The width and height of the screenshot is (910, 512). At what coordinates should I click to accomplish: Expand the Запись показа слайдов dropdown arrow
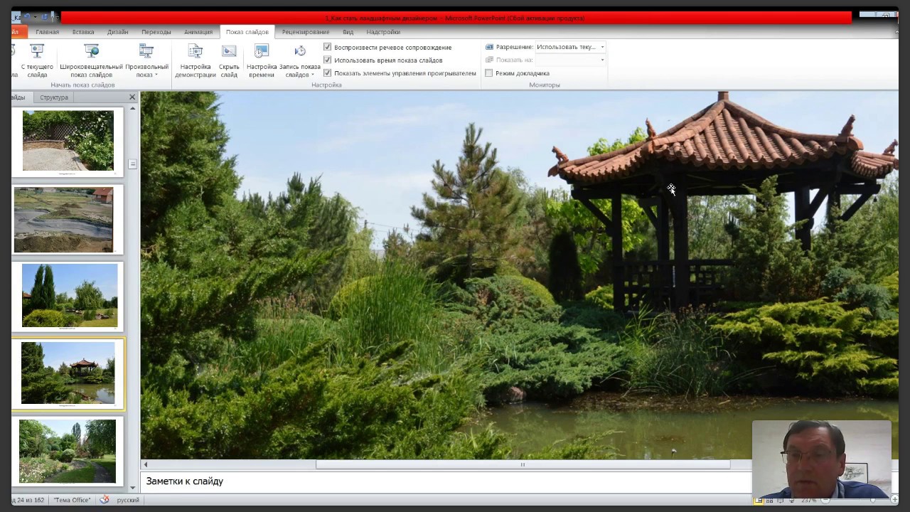point(312,75)
